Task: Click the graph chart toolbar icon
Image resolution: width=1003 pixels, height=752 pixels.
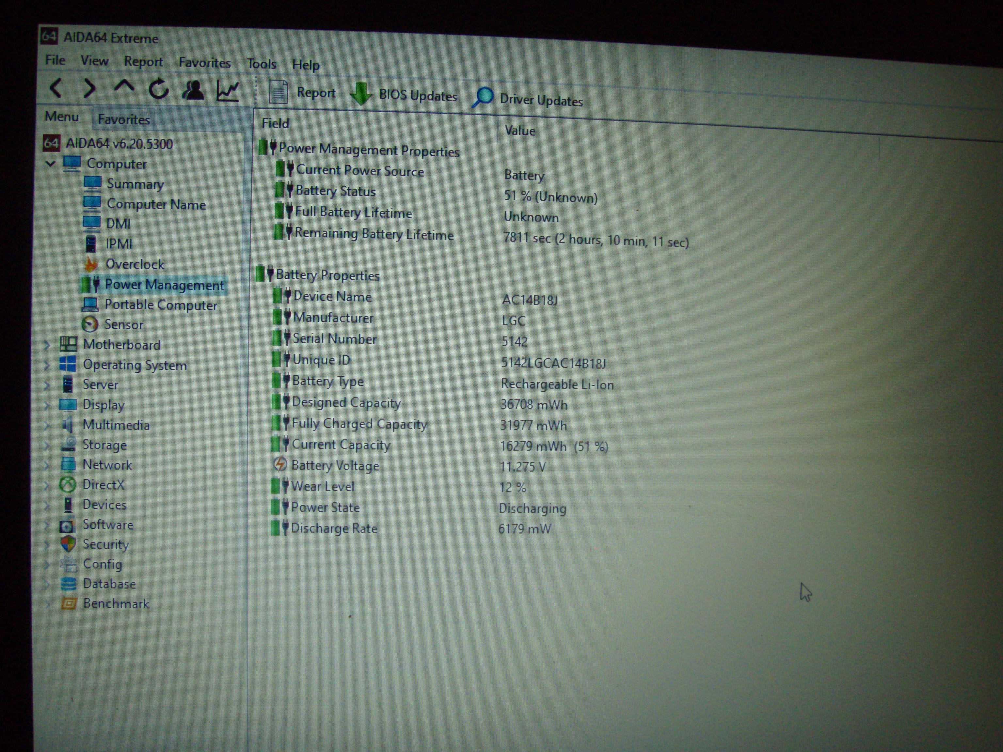Action: tap(228, 91)
